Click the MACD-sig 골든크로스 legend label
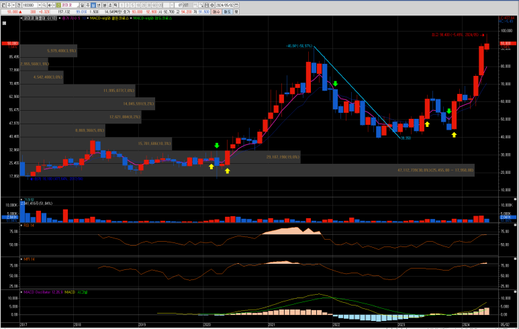The image size is (519, 329). point(109,18)
